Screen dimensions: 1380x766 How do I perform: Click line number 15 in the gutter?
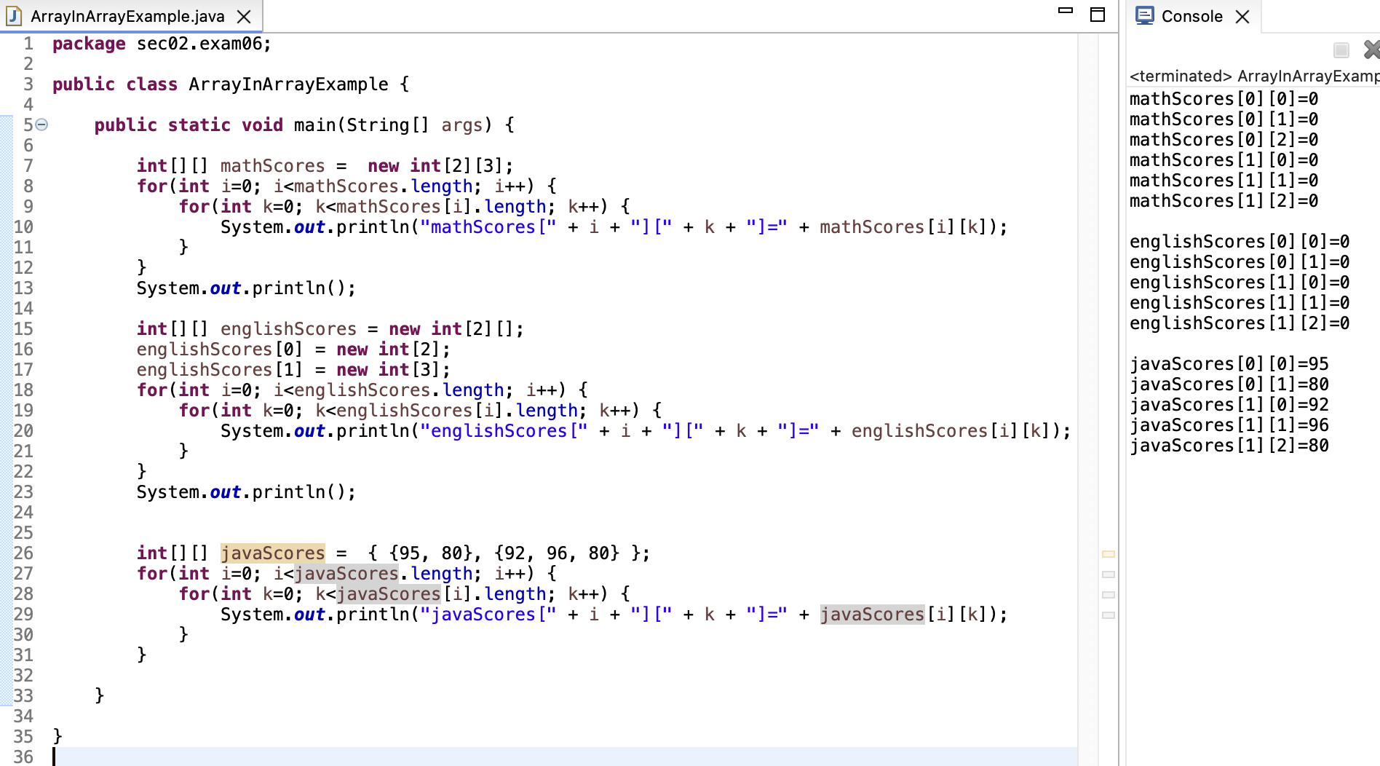(x=23, y=329)
